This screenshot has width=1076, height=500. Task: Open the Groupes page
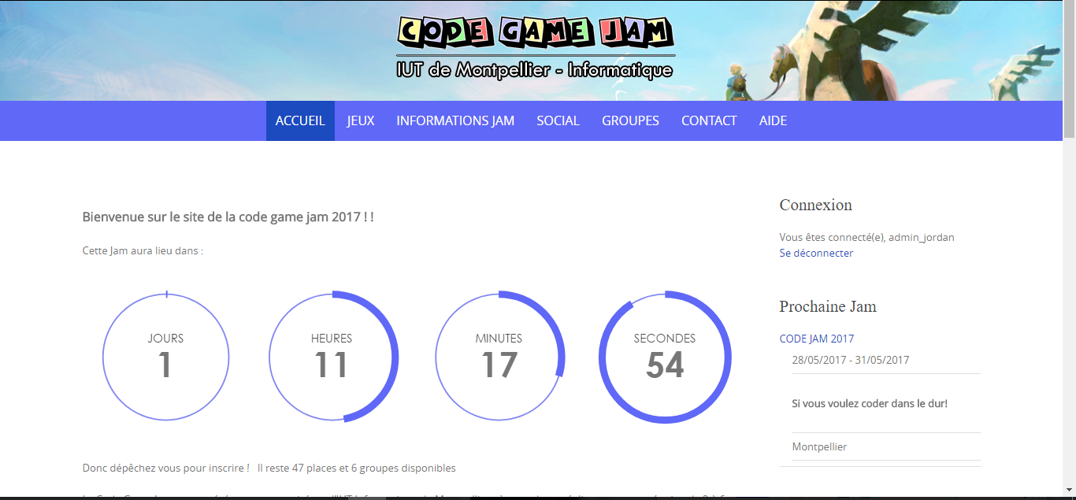click(x=630, y=120)
